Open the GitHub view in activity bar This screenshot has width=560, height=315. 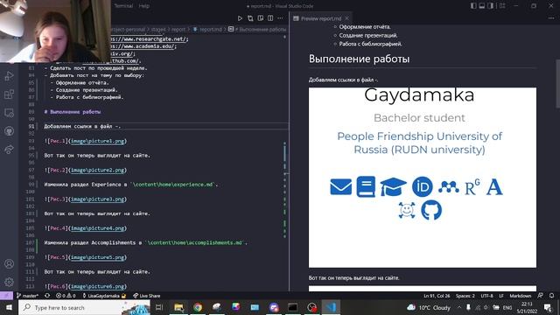click(x=9, y=131)
